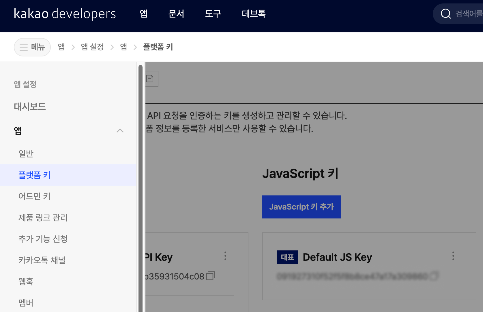The width and height of the screenshot is (483, 312).
Task: Open 웹훅 in the sidebar
Action: click(x=26, y=281)
